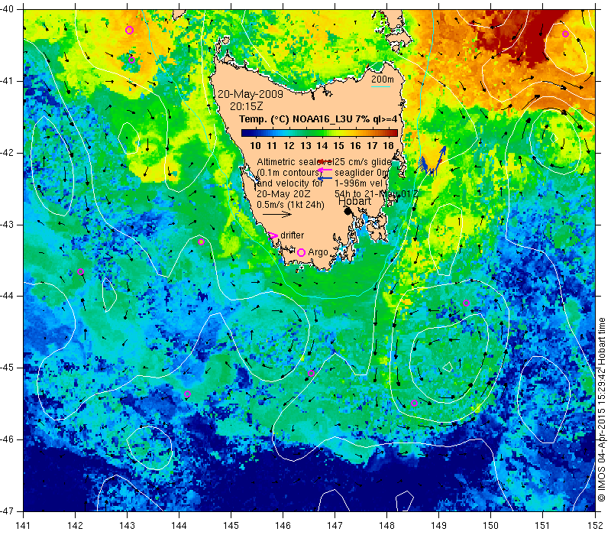Screen dimensions: 611x535
Task: Click Argo float circle near 151.4°E, 40.3°S
Action: [565, 34]
